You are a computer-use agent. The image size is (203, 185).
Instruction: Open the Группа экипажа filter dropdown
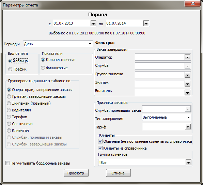click(187, 75)
